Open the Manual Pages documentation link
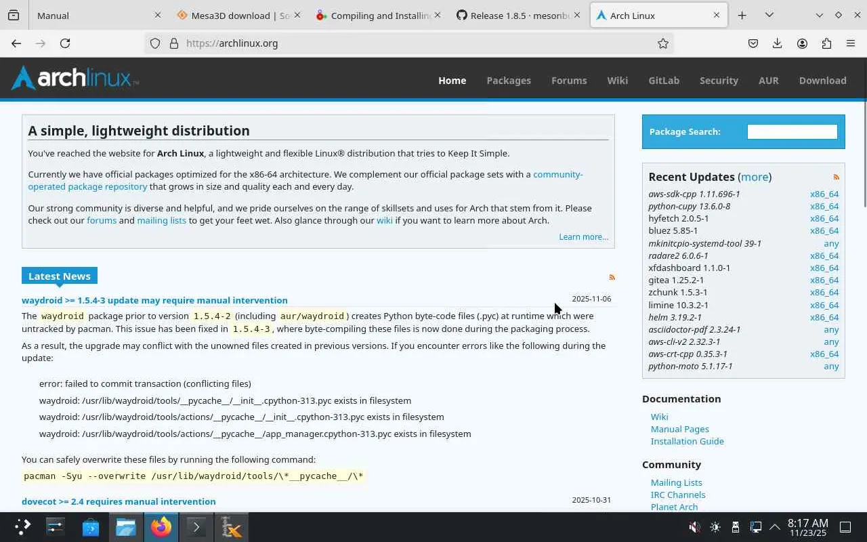Image resolution: width=867 pixels, height=542 pixels. pos(680,429)
